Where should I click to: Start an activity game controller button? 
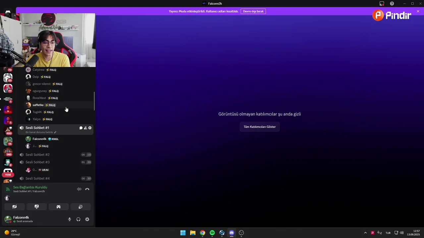pyautogui.click(x=59, y=207)
